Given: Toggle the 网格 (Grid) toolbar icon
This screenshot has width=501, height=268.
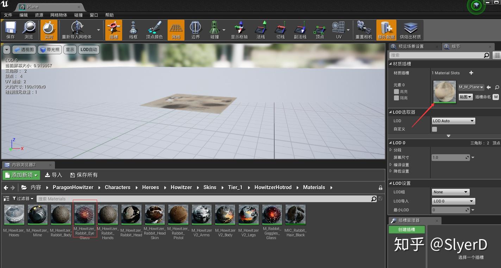Looking at the screenshot, I should coord(176,30).
